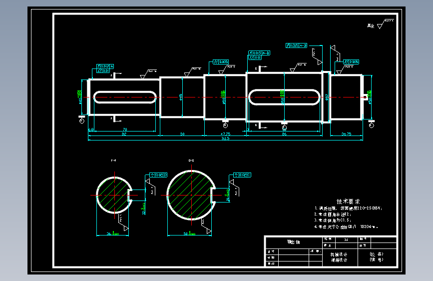This screenshot has height=281, width=433.
Task: Click the datum circle below the 47.75 shaft section
Action: click(225, 125)
